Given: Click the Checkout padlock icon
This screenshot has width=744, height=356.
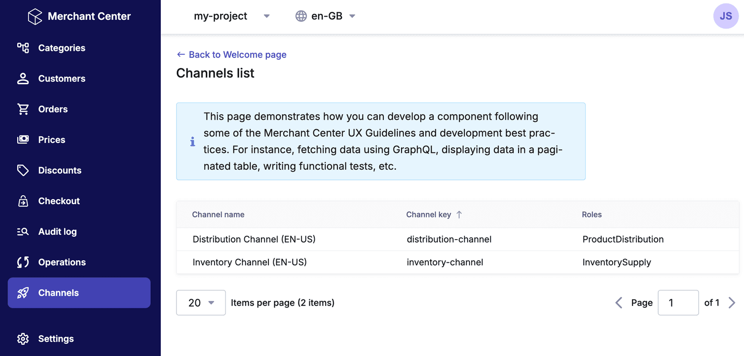Looking at the screenshot, I should pos(23,201).
